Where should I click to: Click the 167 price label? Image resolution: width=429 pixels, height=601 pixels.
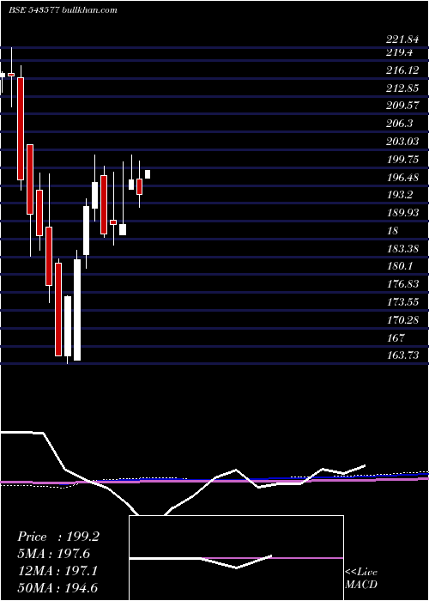pyautogui.click(x=396, y=337)
